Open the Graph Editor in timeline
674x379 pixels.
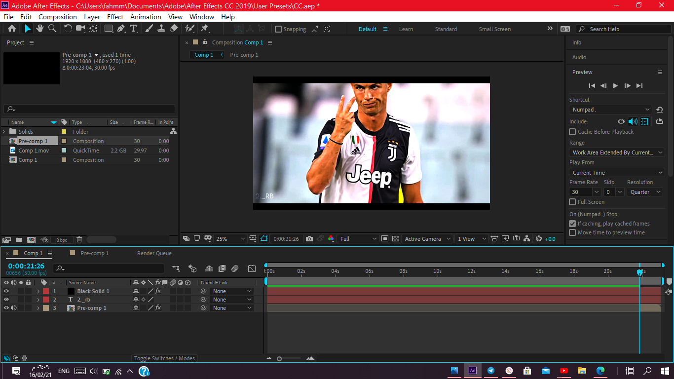click(252, 268)
